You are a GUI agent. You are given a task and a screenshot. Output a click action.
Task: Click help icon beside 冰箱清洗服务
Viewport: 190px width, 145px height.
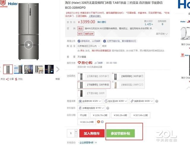click(x=107, y=108)
